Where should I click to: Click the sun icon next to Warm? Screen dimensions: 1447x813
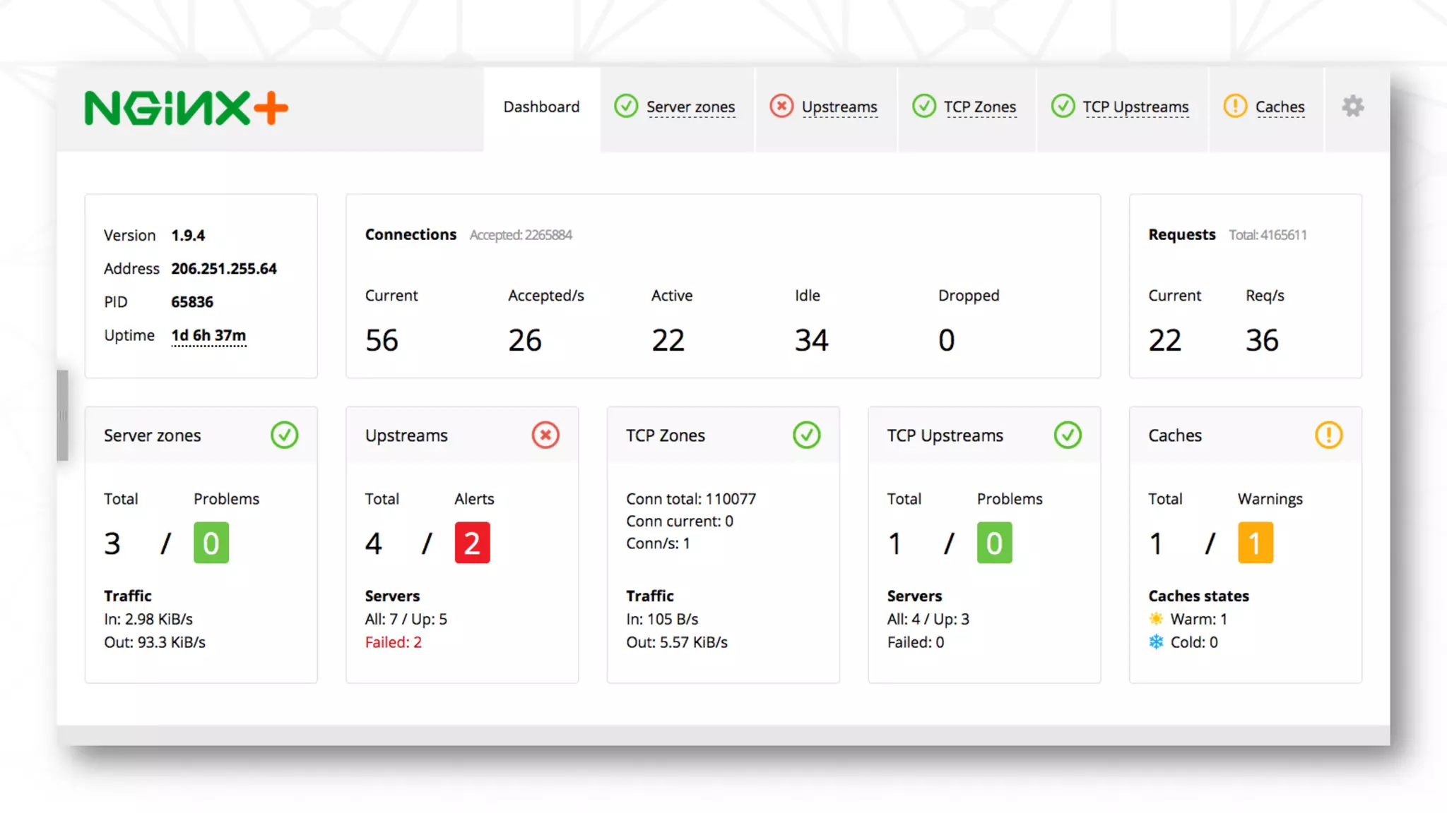pyautogui.click(x=1156, y=619)
